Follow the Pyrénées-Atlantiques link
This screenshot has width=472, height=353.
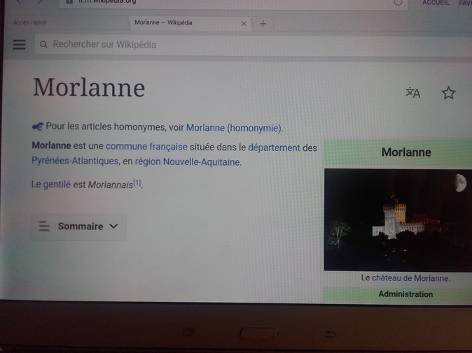point(75,161)
